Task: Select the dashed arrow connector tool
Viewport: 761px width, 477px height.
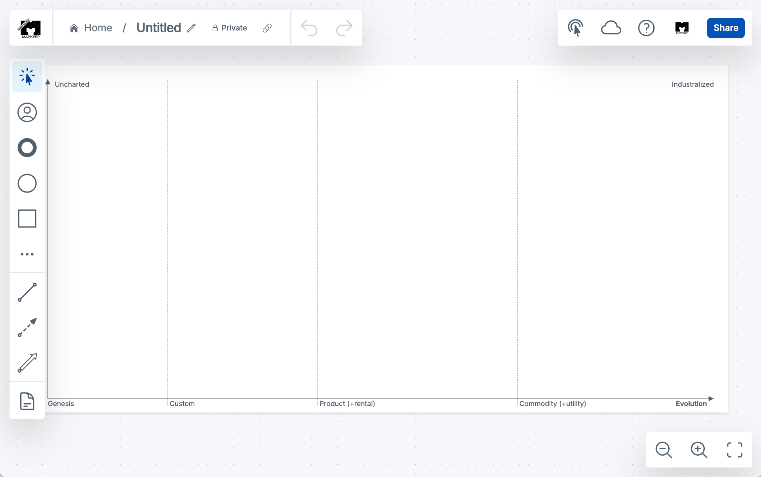Action: 27,327
